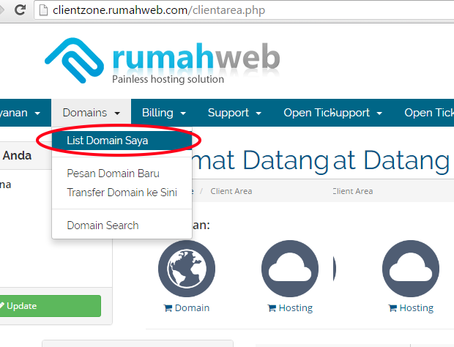Screen dimensions: 454x347
Task: Click the pencil icon on the Update button
Action: coord(2,305)
